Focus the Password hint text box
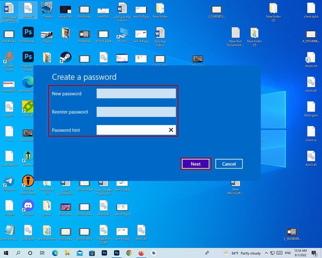Image resolution: width=322 pixels, height=258 pixels. point(131,130)
